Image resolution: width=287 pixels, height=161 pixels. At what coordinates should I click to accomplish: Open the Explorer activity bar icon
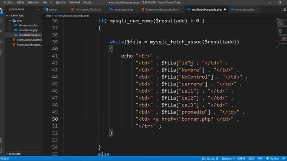1,10
